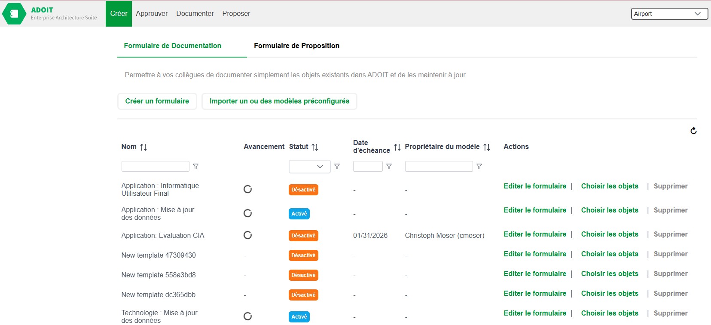
Task: Toggle Désactivé status of New template 558a3bd8
Action: tap(303, 275)
